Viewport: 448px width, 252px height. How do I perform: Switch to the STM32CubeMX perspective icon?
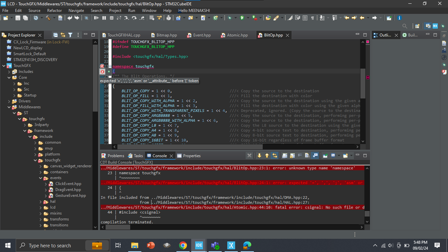[x=435, y=26]
